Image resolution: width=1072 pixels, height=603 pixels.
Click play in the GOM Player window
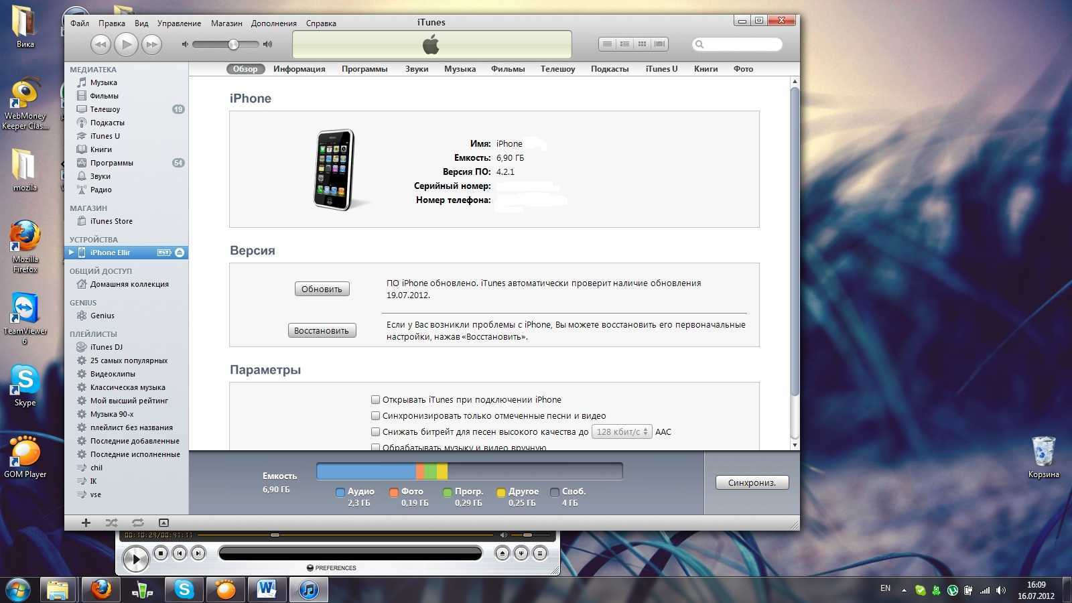click(135, 558)
